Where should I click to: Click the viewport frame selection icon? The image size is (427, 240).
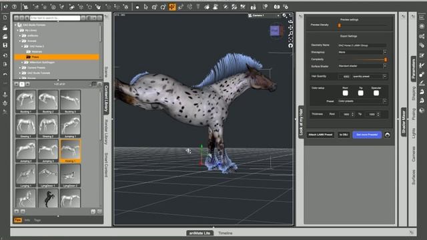coord(291,39)
